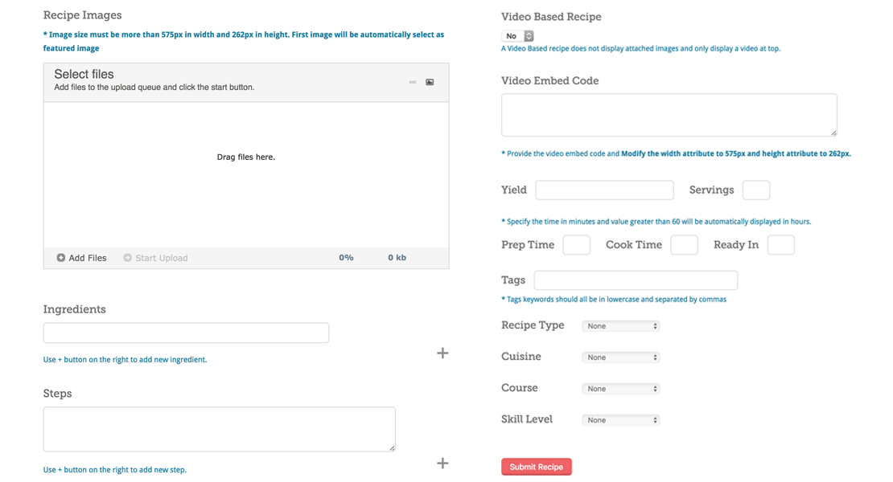
Task: Add new ingredient with plus icon
Action: [x=442, y=353]
